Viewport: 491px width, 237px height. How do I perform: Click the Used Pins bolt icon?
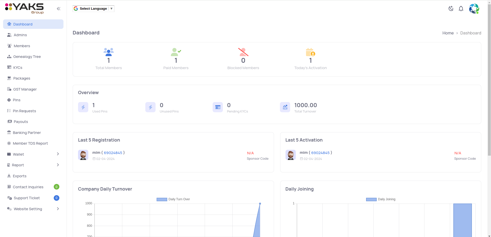pyautogui.click(x=83, y=107)
